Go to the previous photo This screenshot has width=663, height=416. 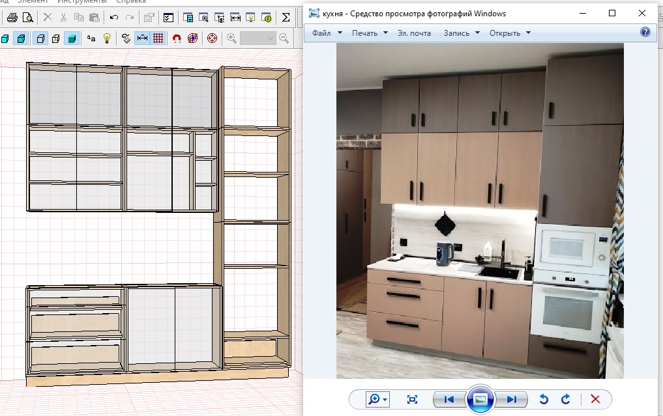click(449, 399)
